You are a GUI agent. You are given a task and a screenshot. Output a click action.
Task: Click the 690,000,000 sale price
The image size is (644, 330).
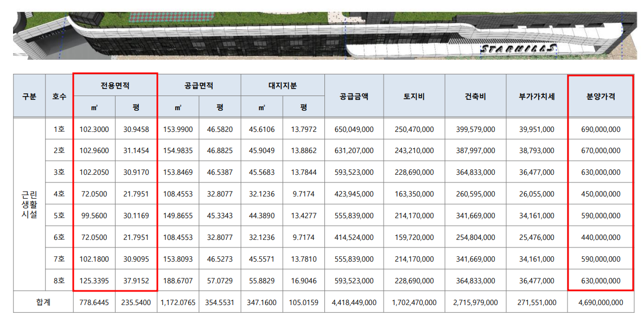pos(601,130)
